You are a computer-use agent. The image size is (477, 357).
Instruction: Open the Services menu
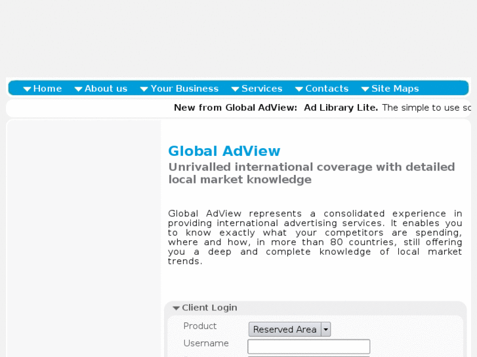tap(262, 88)
